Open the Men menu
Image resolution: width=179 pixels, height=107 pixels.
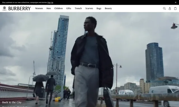(x=48, y=8)
